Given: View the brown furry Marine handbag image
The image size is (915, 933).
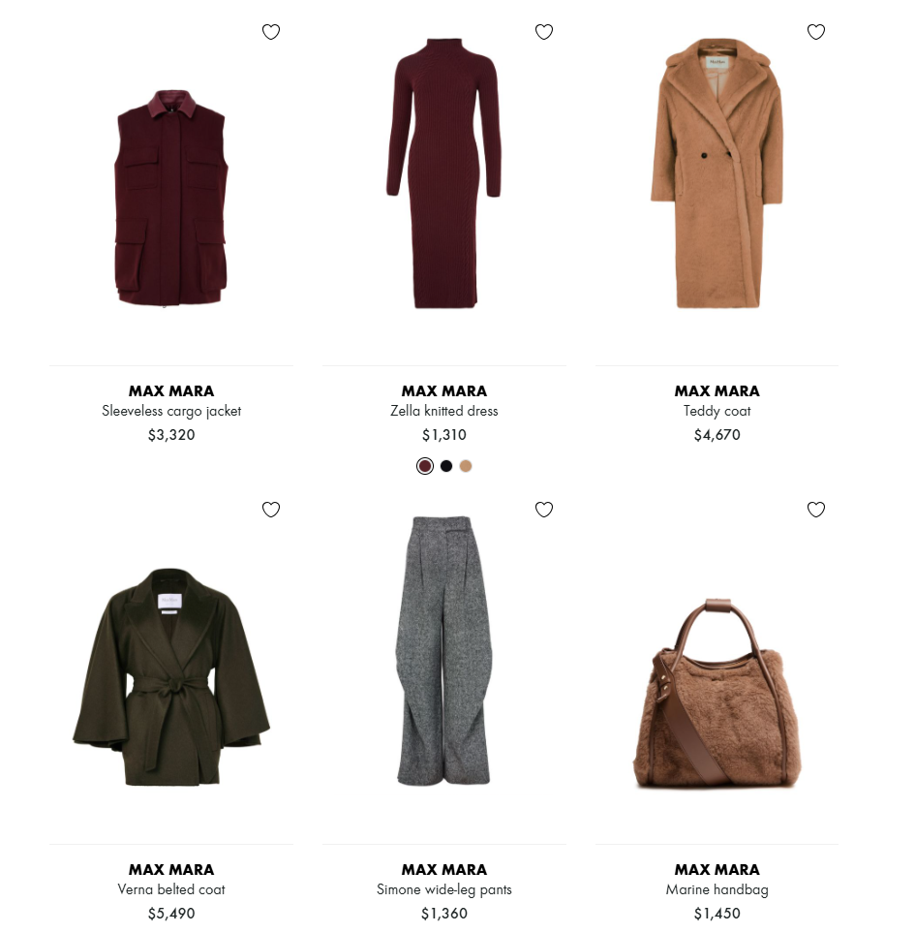Looking at the screenshot, I should click(x=717, y=694).
